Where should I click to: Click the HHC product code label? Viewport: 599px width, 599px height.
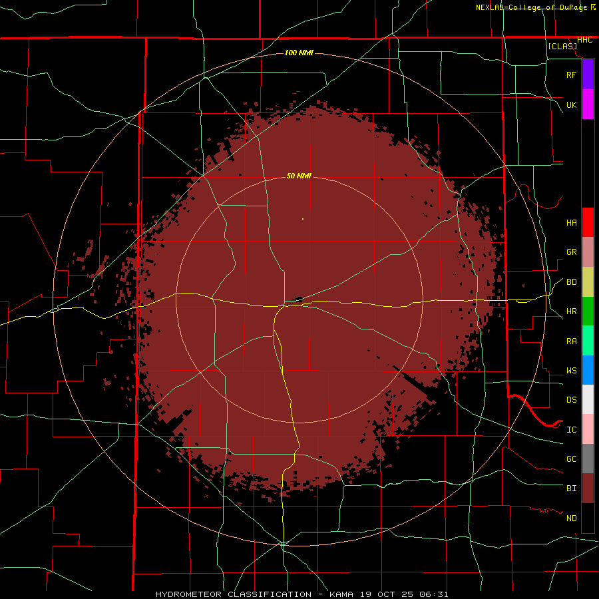pos(584,40)
